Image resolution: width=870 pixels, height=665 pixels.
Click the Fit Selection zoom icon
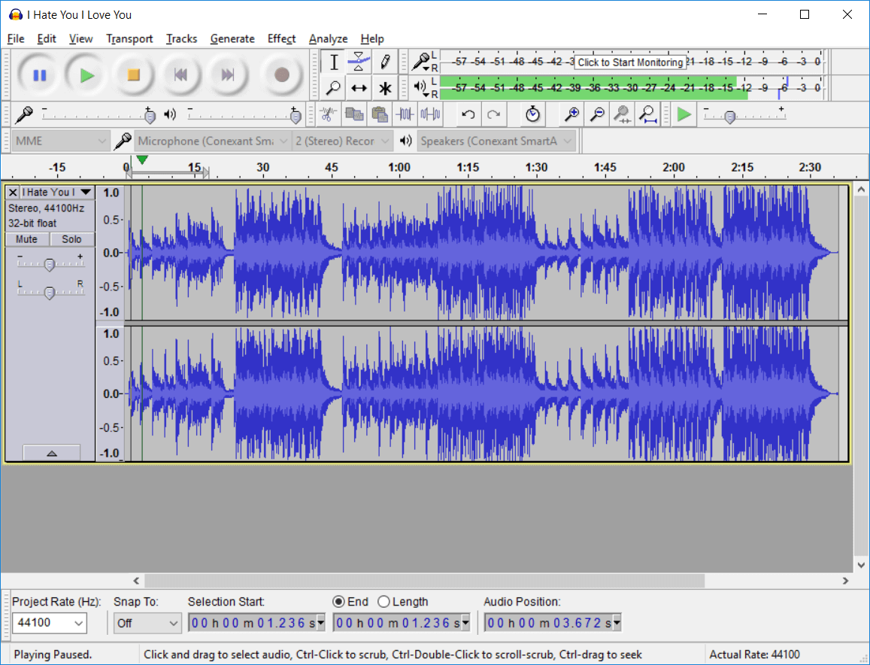pyautogui.click(x=622, y=115)
